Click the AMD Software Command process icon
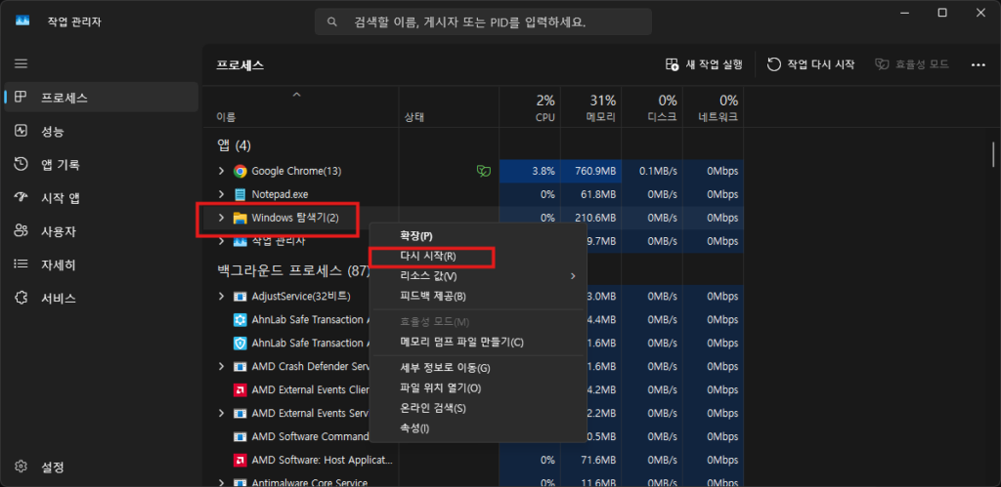The image size is (1001, 487). click(240, 436)
